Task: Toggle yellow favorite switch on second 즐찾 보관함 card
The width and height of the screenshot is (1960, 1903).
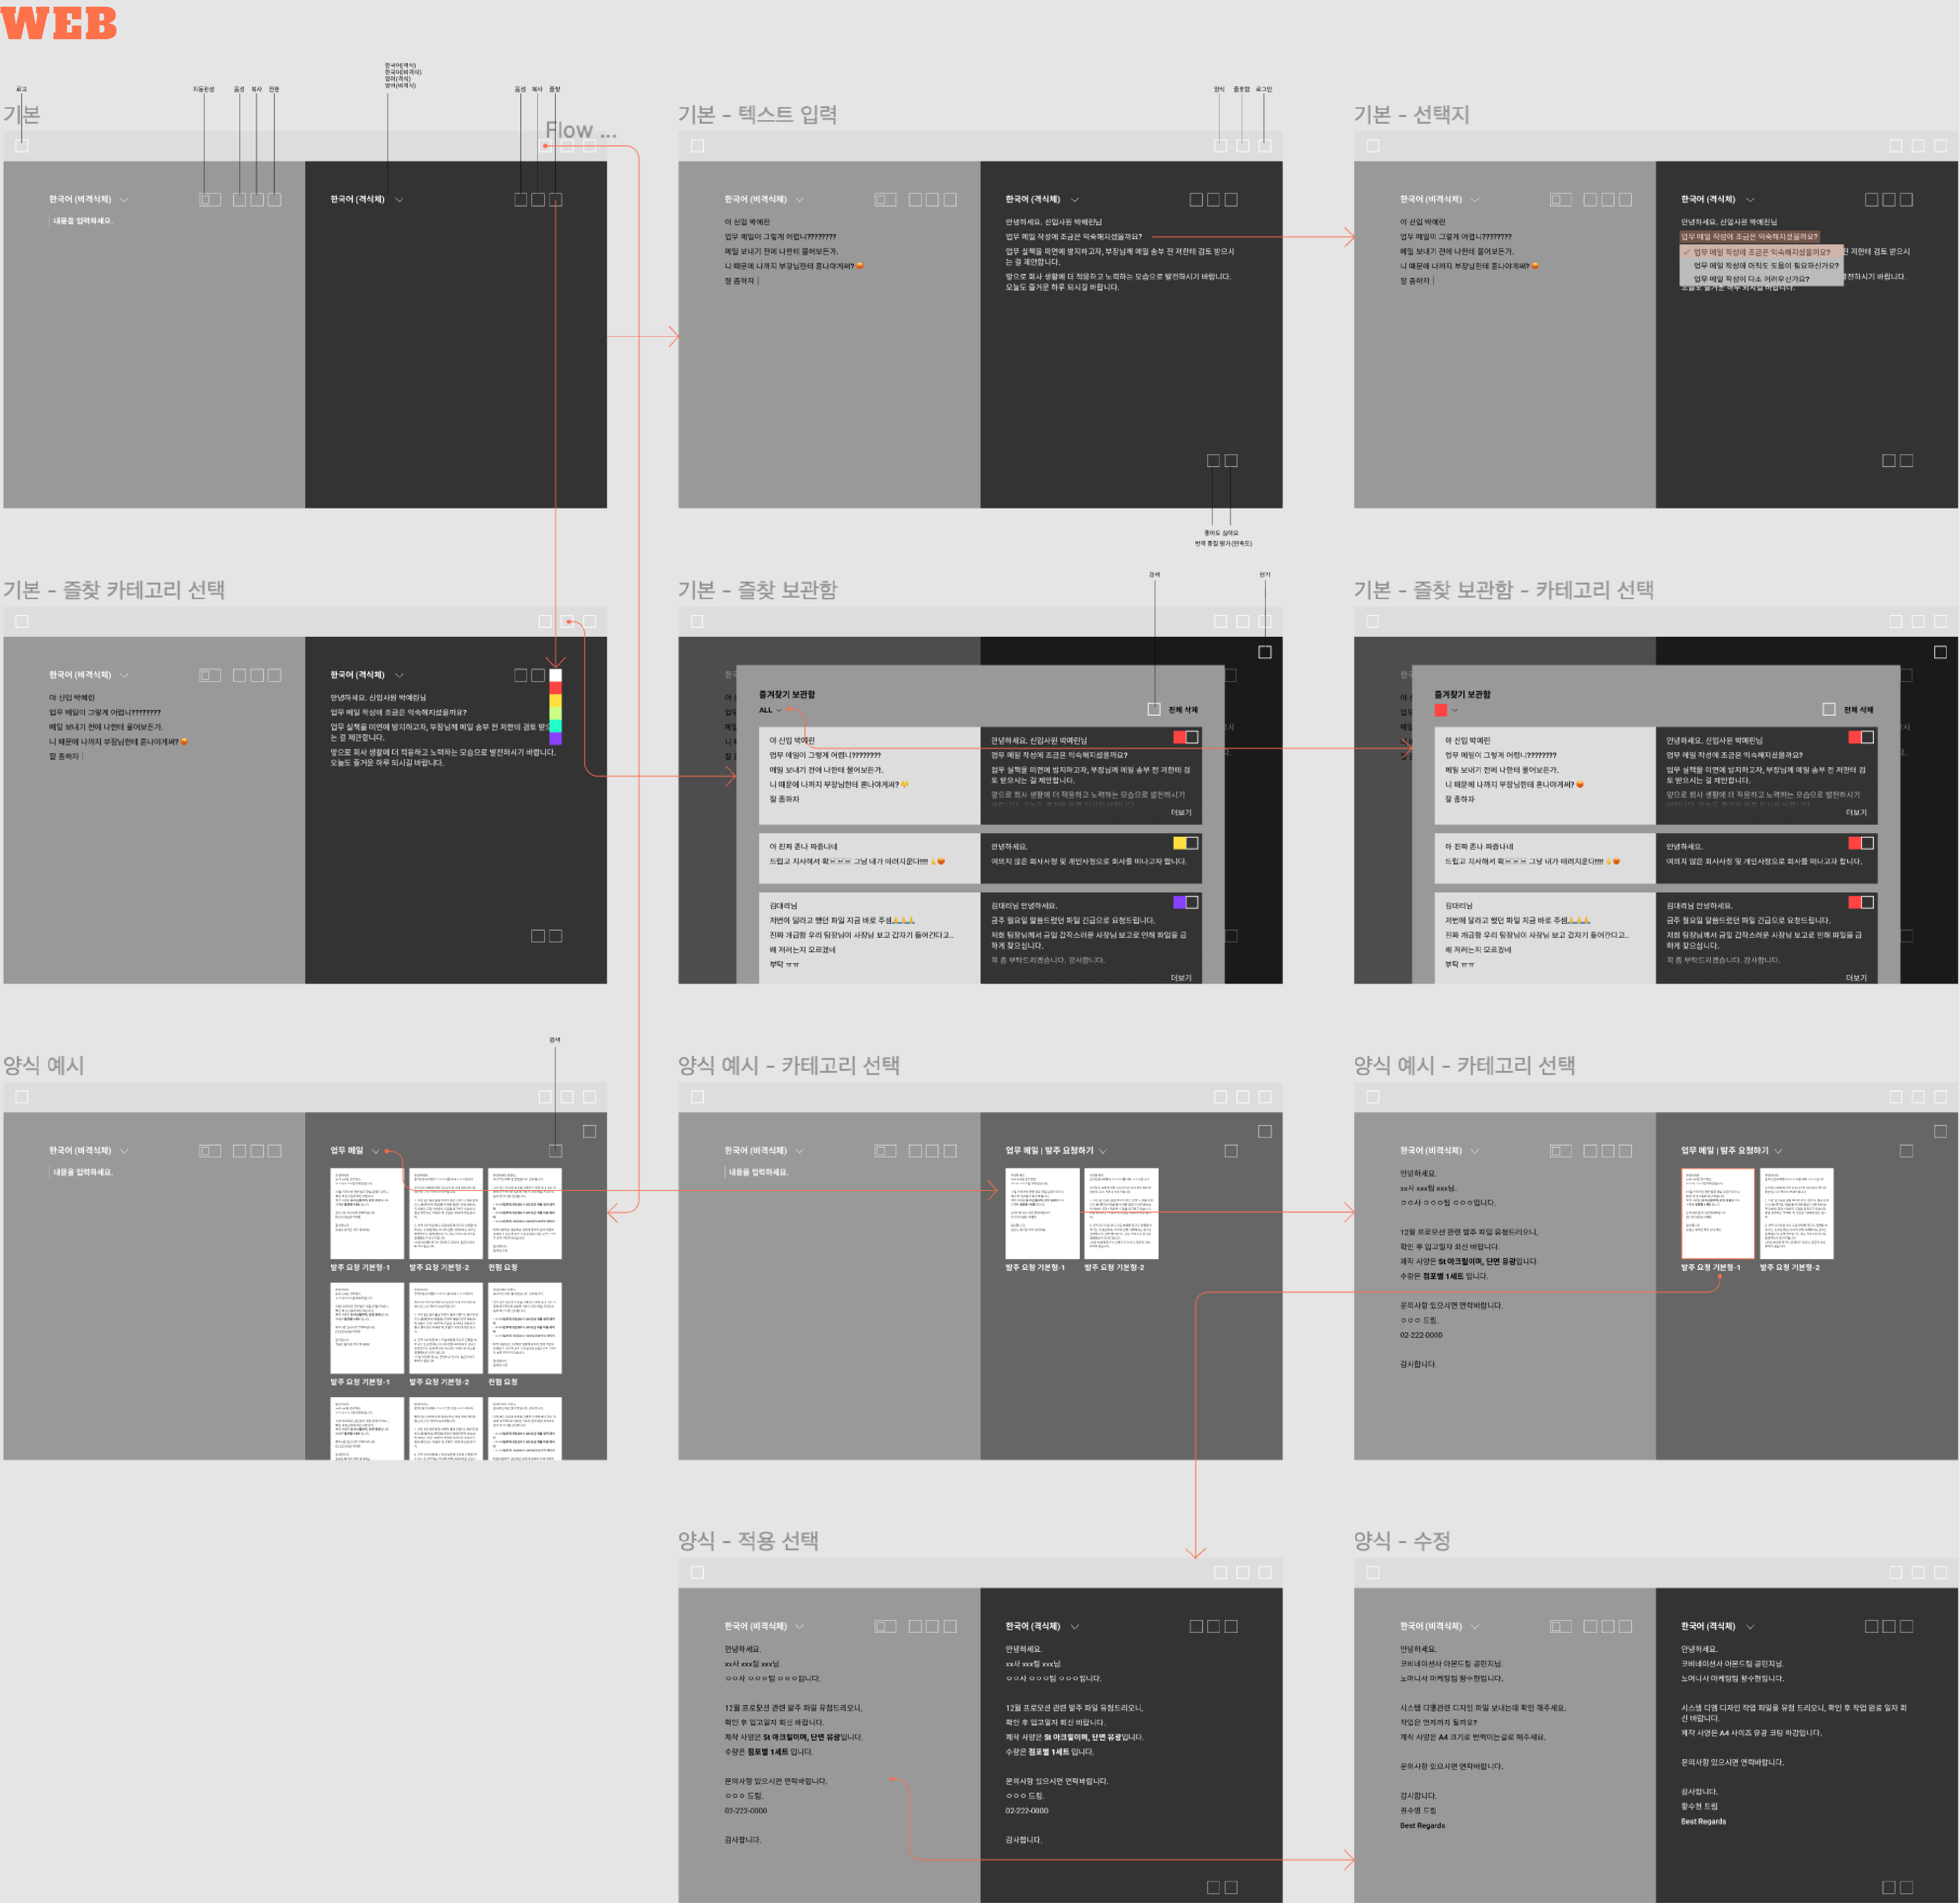Action: coord(1186,843)
